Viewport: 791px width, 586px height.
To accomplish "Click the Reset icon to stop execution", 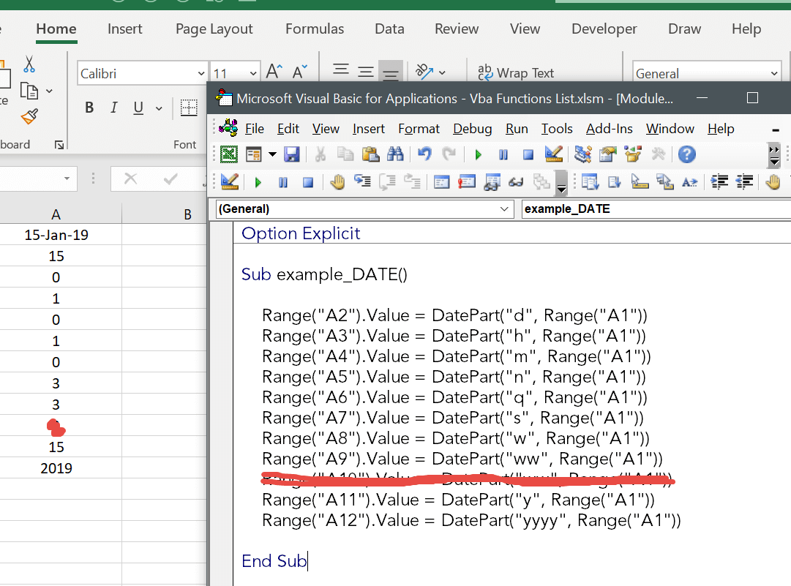I will (x=527, y=154).
